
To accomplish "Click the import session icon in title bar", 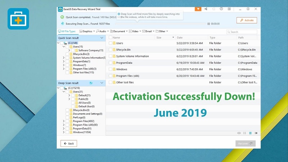I will click(x=213, y=9).
